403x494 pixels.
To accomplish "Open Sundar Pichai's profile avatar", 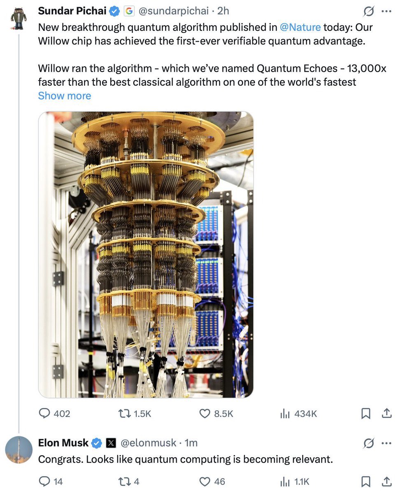I will click(19, 17).
